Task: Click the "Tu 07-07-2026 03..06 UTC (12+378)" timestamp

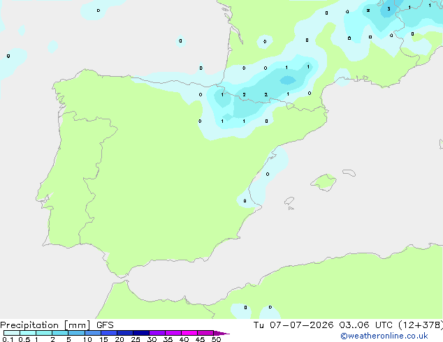Action: coord(348,325)
